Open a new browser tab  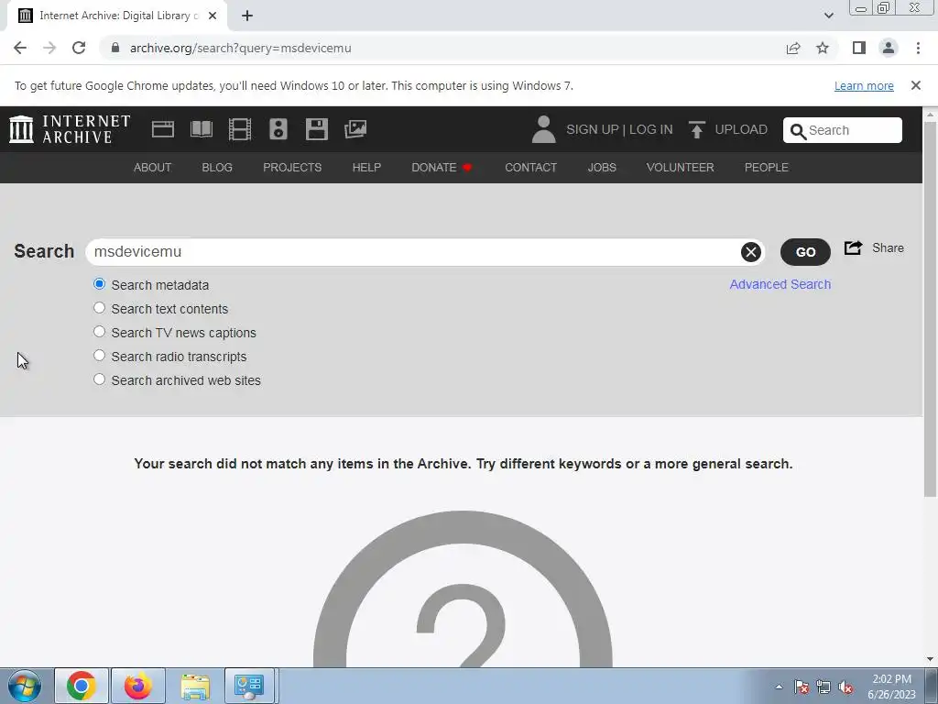click(x=247, y=16)
